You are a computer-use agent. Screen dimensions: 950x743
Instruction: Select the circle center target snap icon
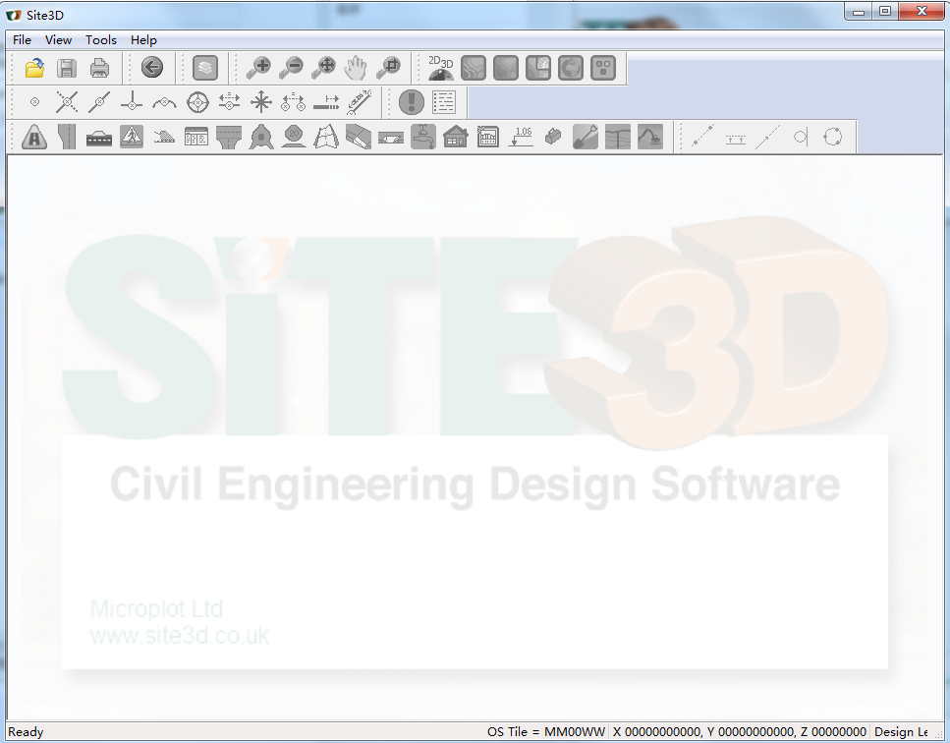pos(197,102)
